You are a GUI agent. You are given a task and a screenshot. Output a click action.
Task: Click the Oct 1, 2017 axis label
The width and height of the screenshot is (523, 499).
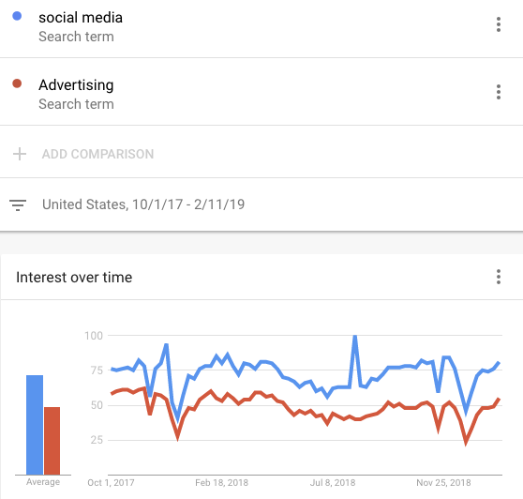(111, 483)
